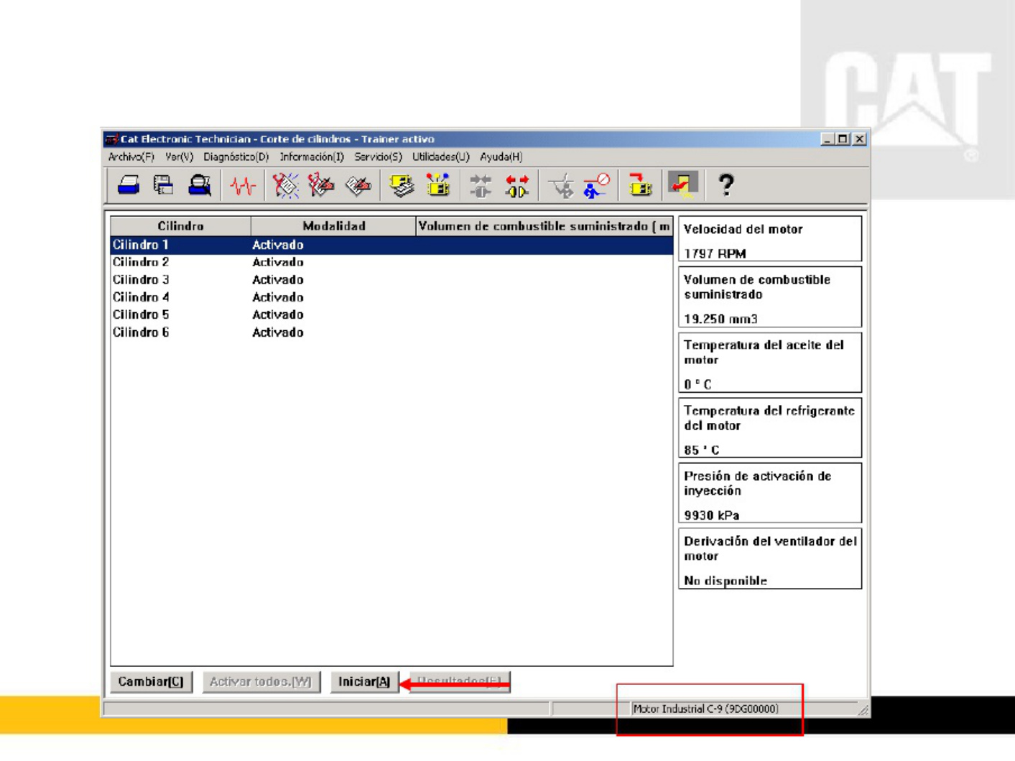The image size is (1015, 761).
Task: Click the Derivación del ventilador del motor panel
Action: pos(770,559)
